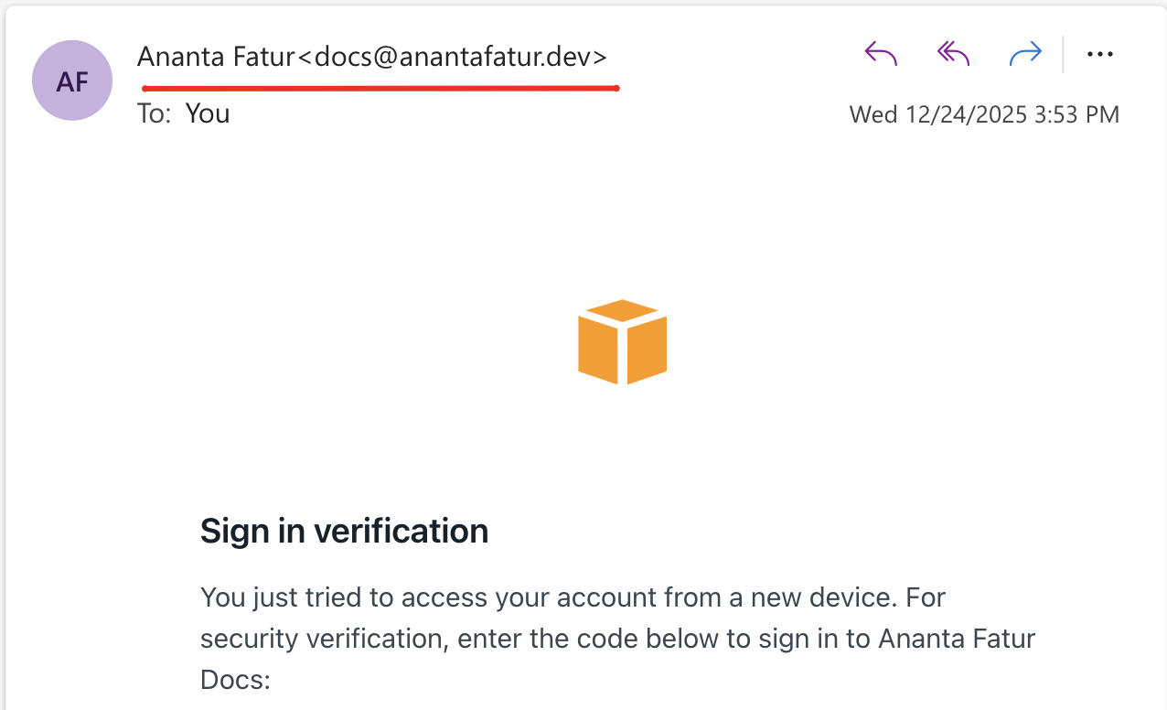Click the Reply arrow icon
Image resolution: width=1167 pixels, height=710 pixels.
pos(881,55)
